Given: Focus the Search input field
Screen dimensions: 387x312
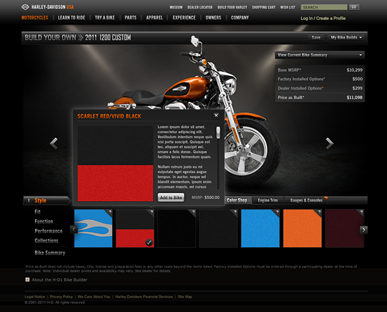Looking at the screenshot, I should coord(324,7).
